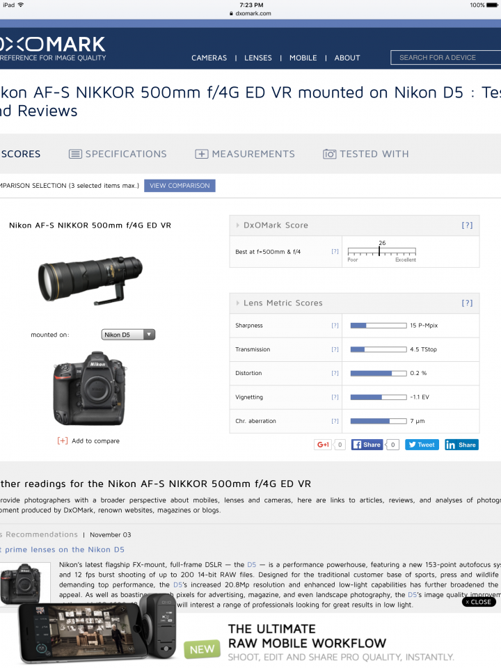The height and width of the screenshot is (668, 501).
Task: Select the 15 P-Mpix sharpness value
Action: [x=424, y=326]
